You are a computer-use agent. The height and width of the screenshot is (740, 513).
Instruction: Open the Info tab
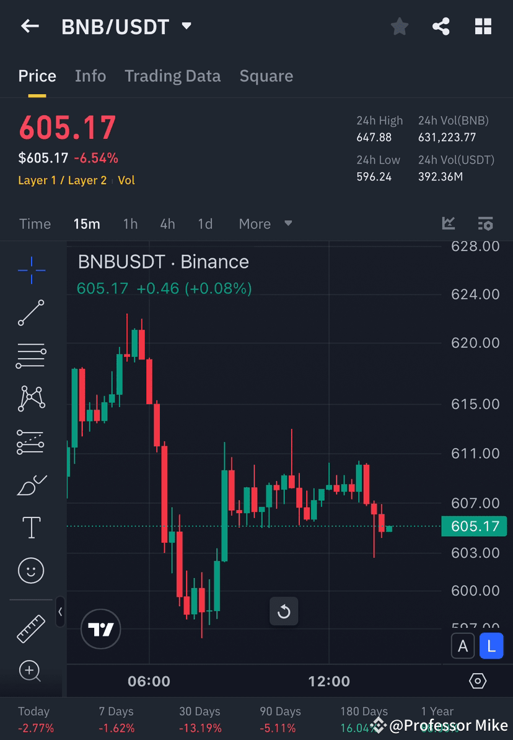(90, 76)
